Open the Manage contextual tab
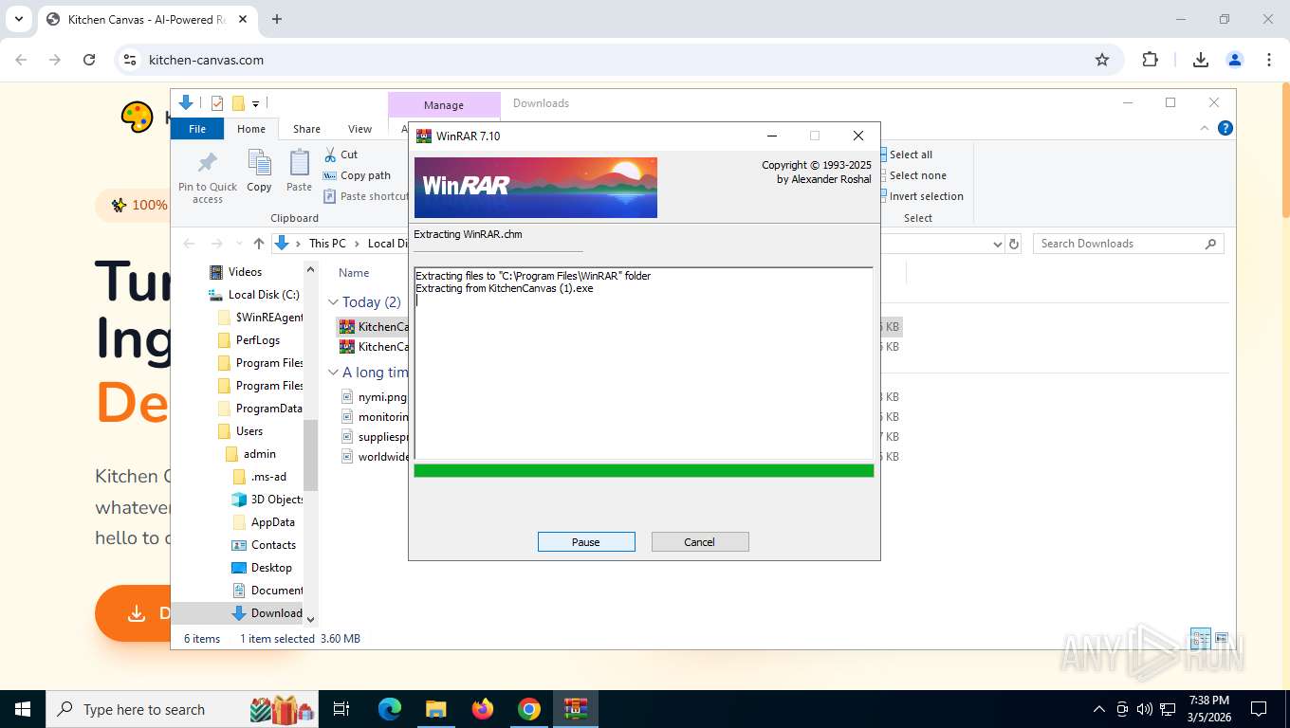Image resolution: width=1290 pixels, height=728 pixels. tap(444, 105)
